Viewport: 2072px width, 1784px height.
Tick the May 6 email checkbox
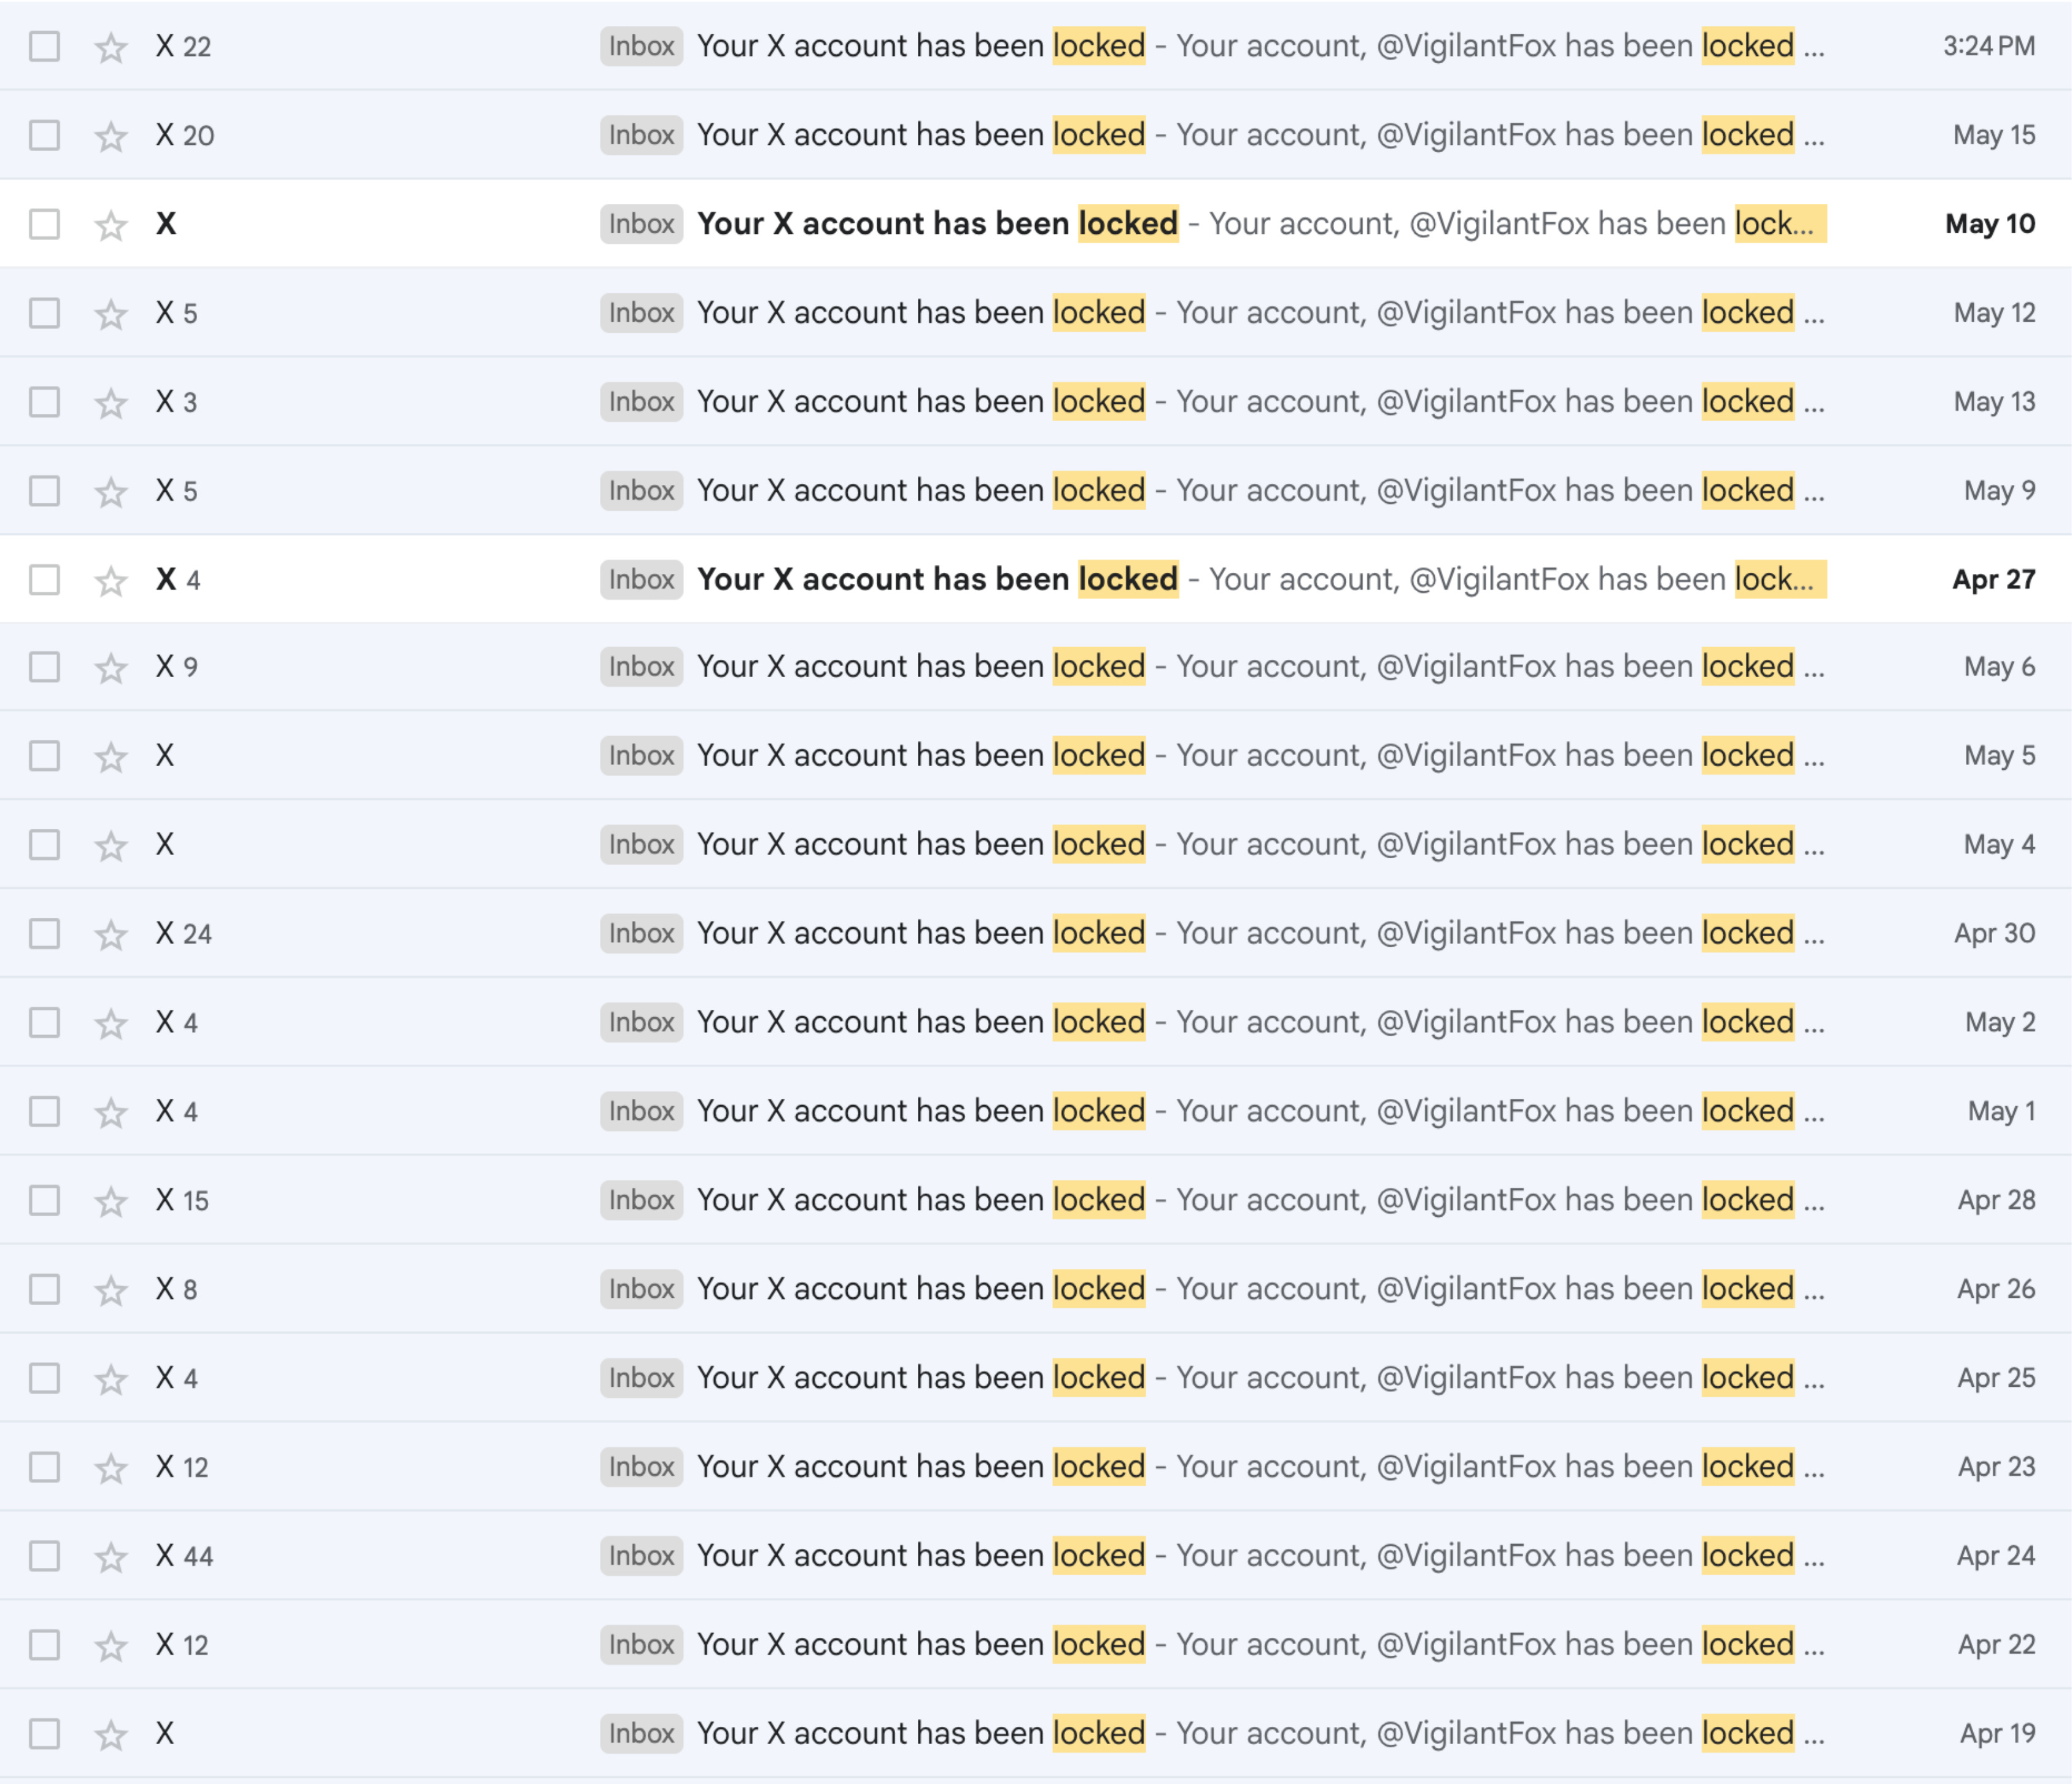click(x=44, y=667)
